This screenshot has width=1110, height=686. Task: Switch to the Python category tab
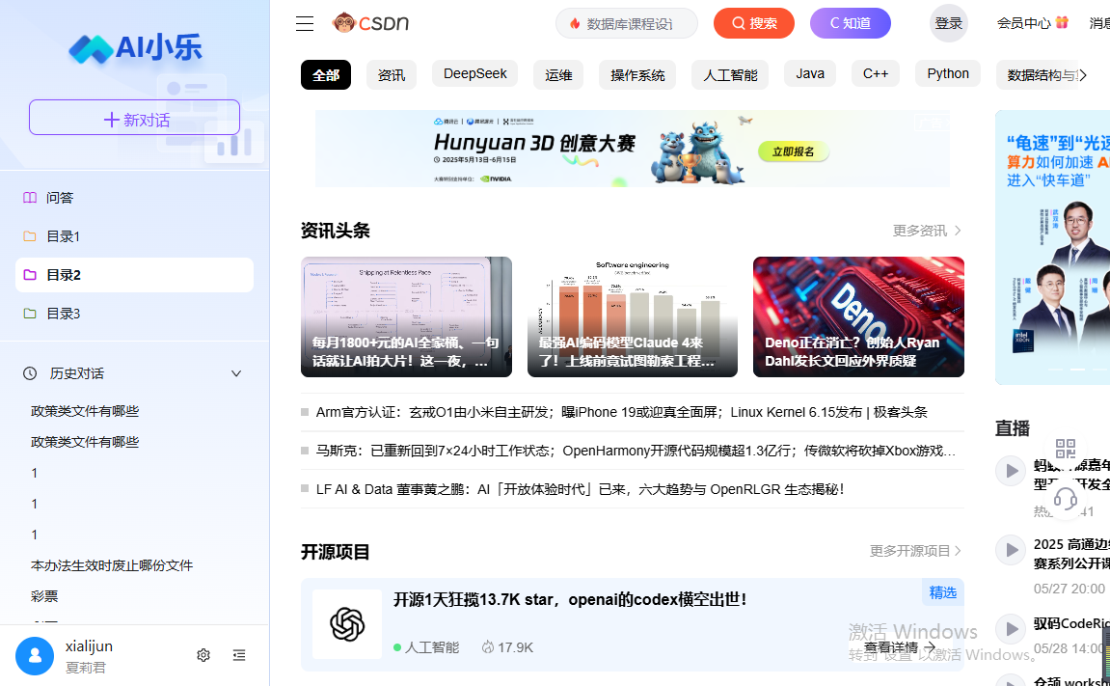click(948, 74)
